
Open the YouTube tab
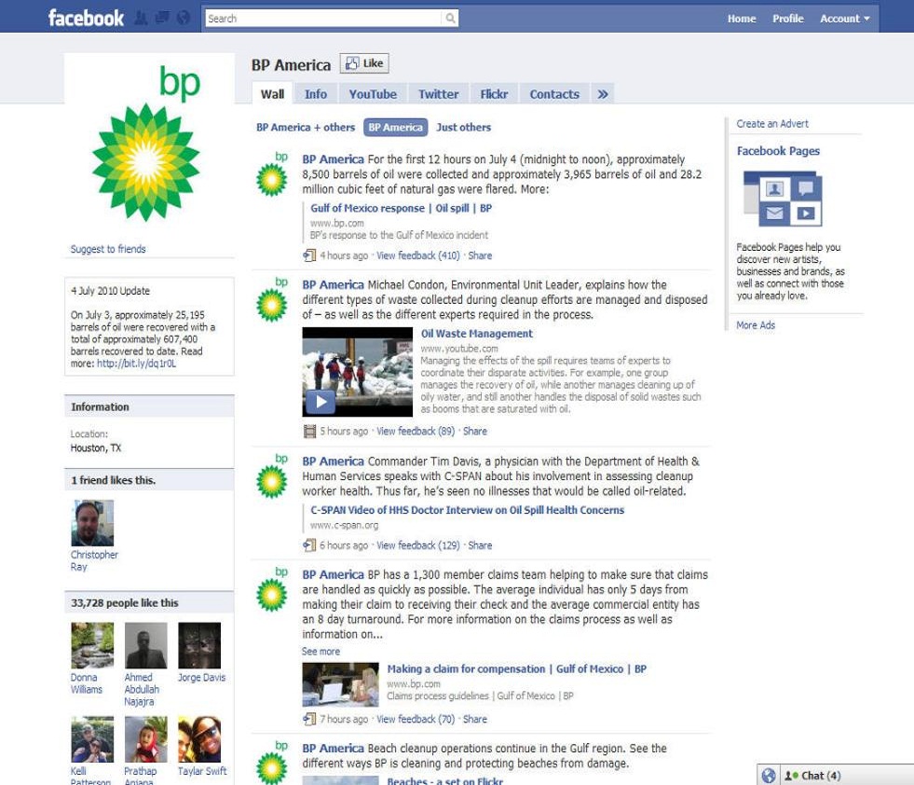point(373,94)
